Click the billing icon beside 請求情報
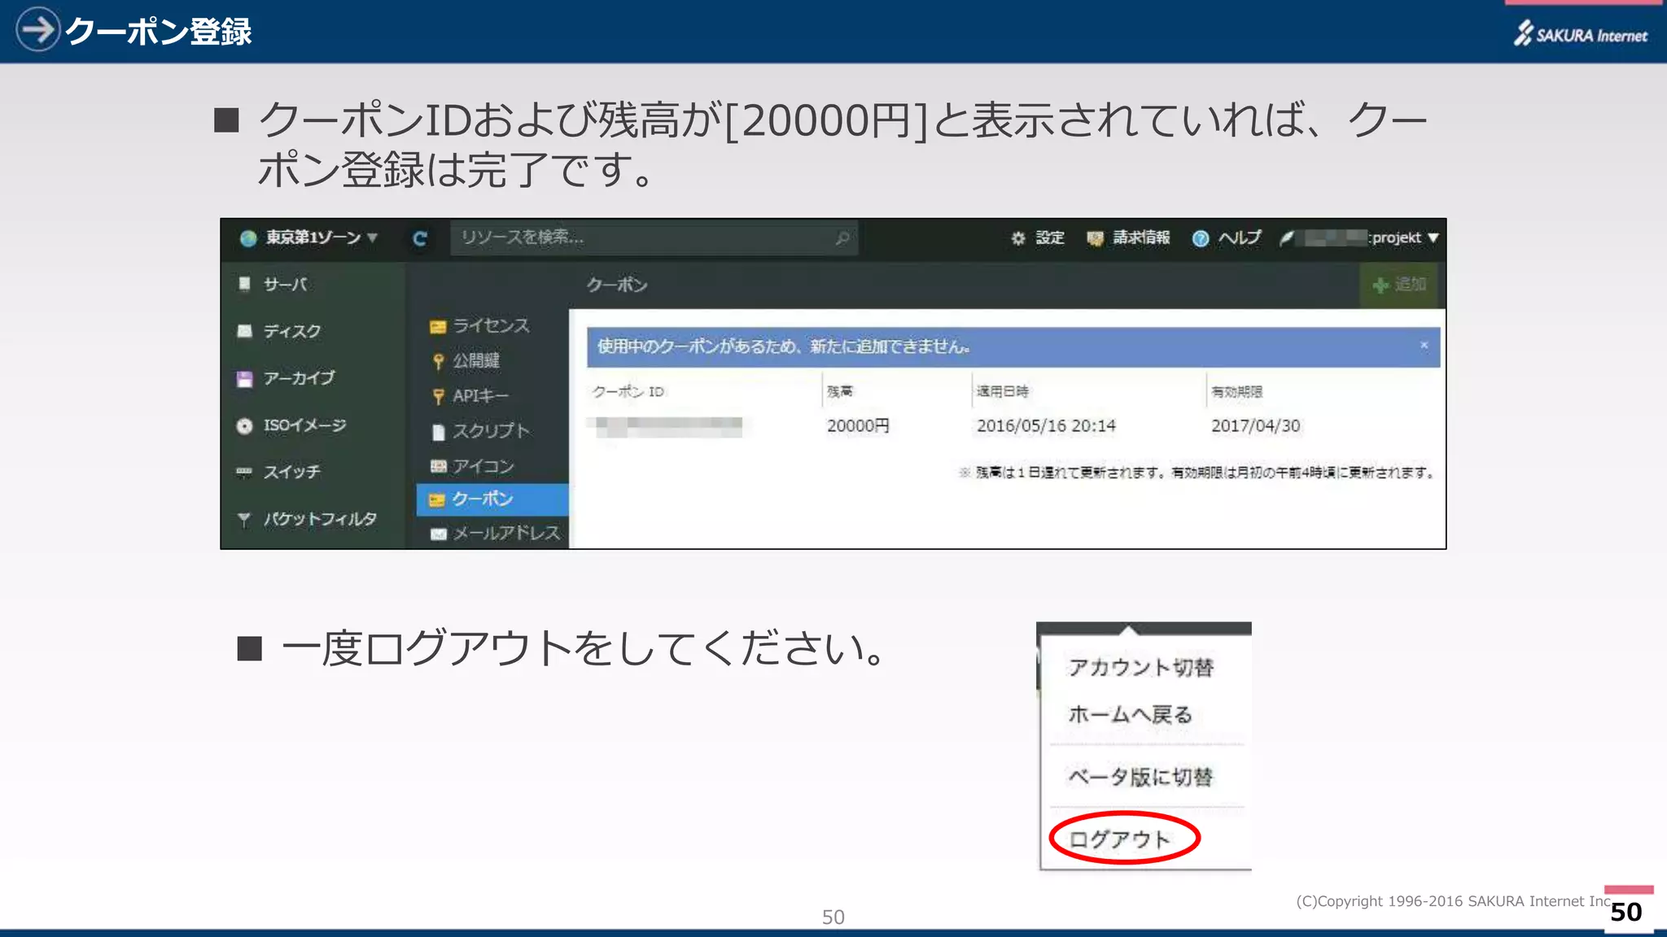Screen dimensions: 1667x937 pyautogui.click(x=1095, y=238)
